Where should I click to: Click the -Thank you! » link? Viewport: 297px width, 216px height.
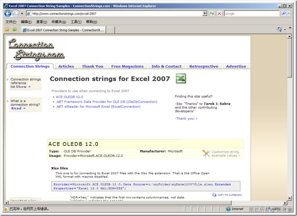(186, 119)
